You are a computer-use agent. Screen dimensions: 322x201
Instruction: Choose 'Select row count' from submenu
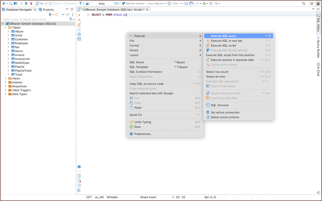pyautogui.click(x=217, y=72)
